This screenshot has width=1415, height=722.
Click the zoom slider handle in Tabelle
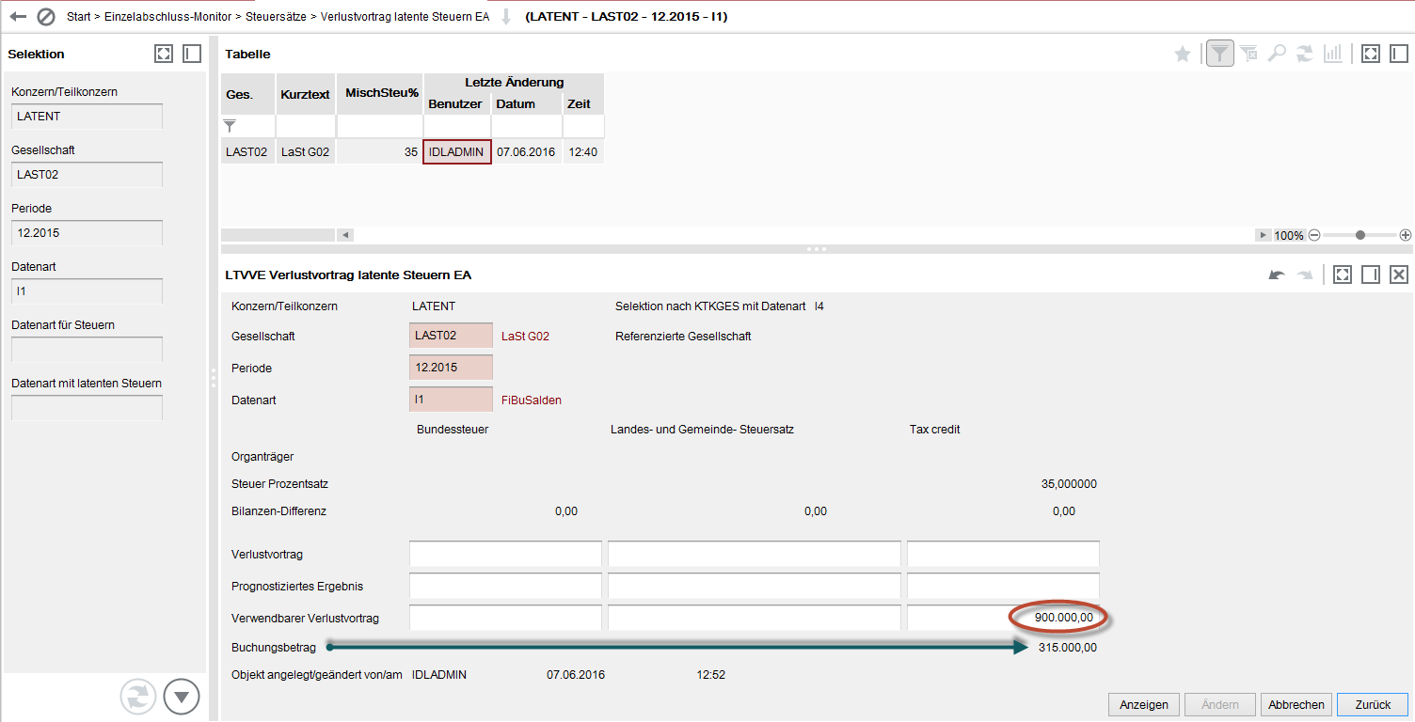1359,235
